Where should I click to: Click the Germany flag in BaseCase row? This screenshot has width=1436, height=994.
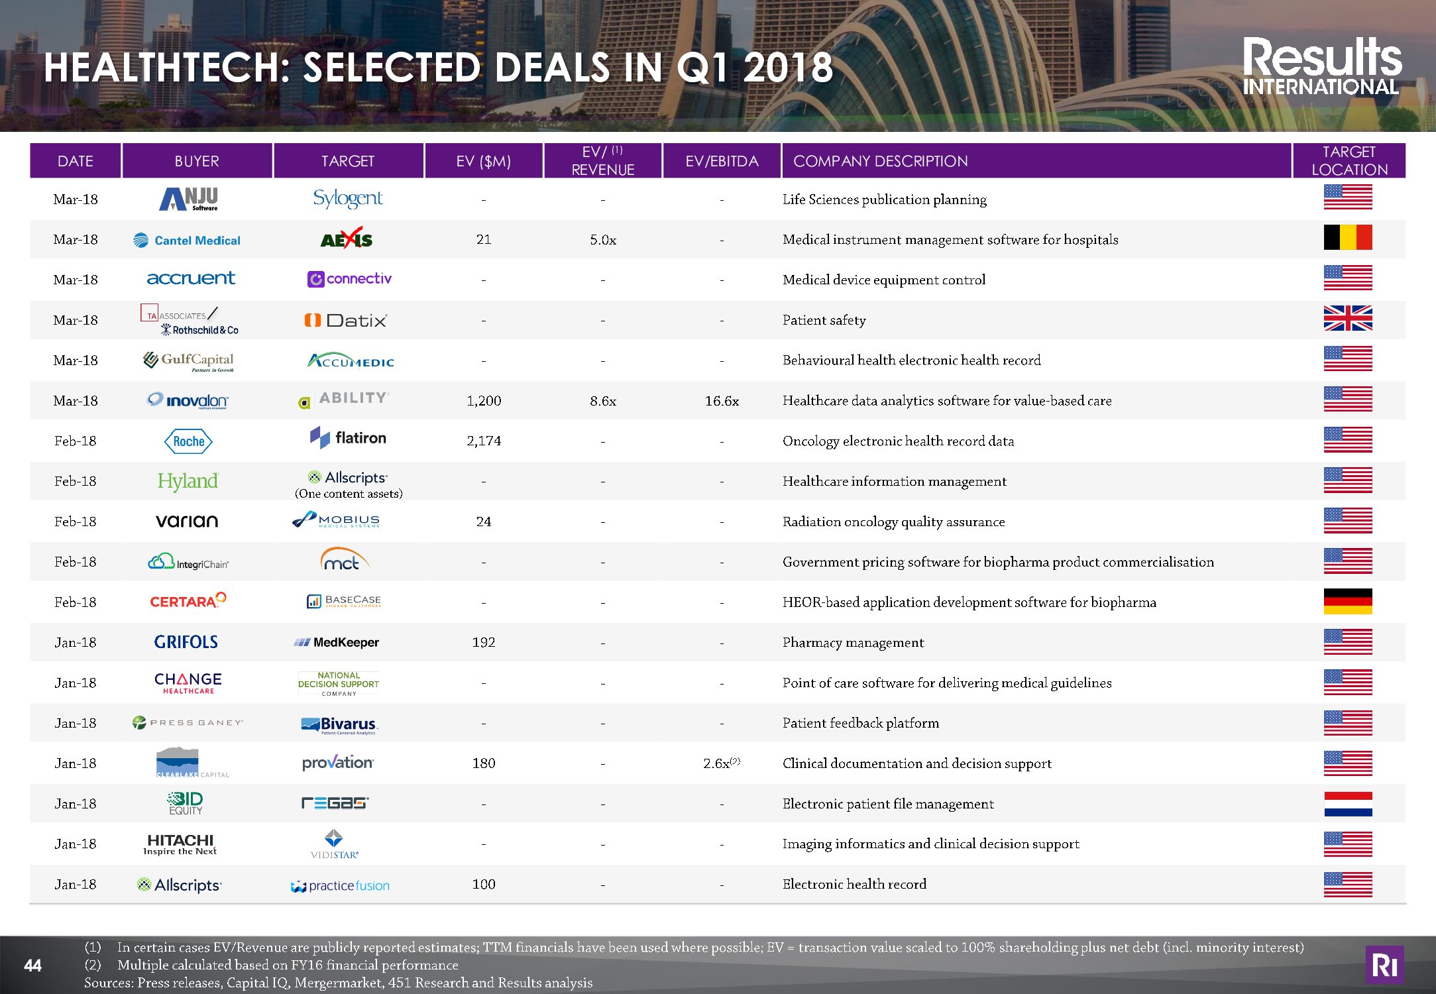coord(1347,601)
